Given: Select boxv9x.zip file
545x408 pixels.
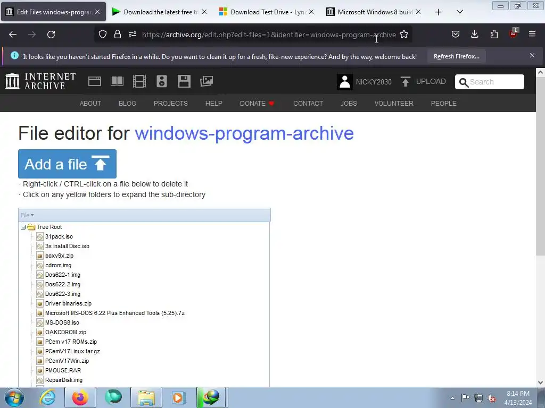Looking at the screenshot, I should (x=59, y=256).
